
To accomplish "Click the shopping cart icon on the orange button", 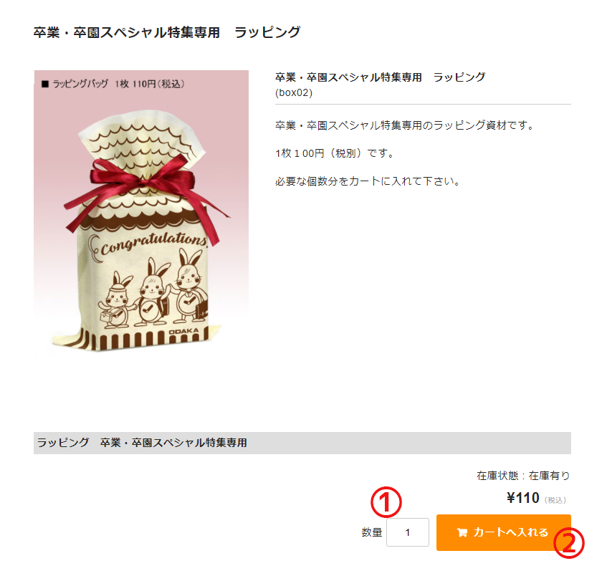I will click(462, 532).
